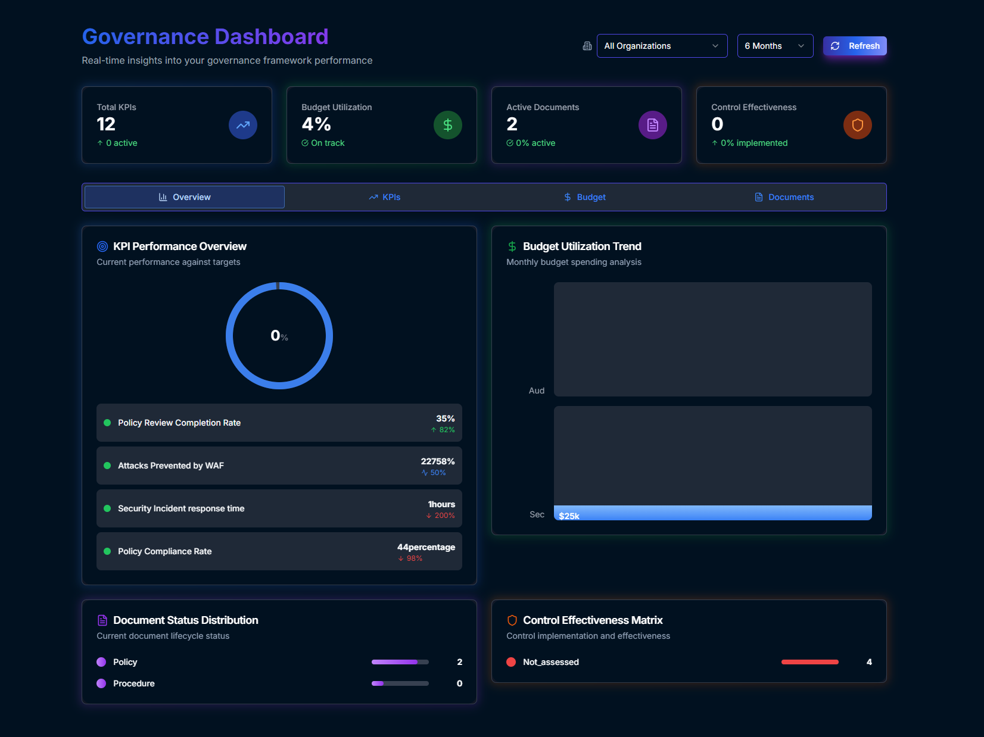Screen dimensions: 984x737
Task: Click the dollar icon beside Budget Utilization Trend
Action: pos(512,246)
